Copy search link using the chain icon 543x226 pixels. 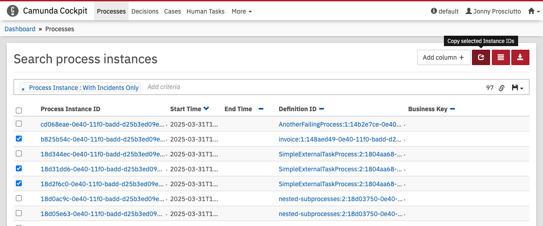coord(501,88)
